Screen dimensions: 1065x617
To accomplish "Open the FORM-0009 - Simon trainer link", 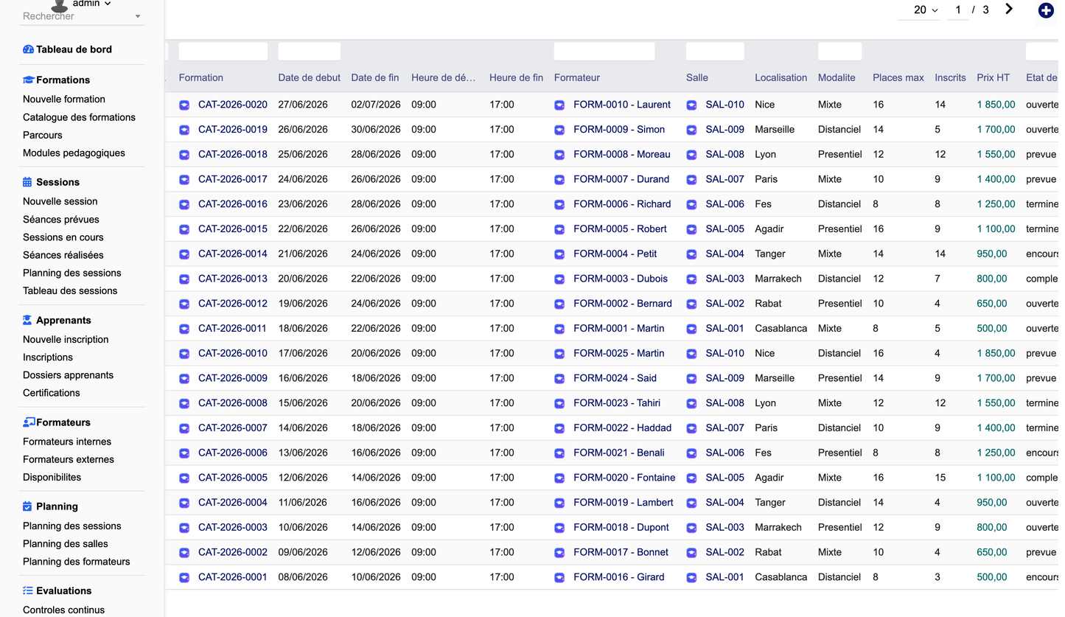I will tap(619, 129).
